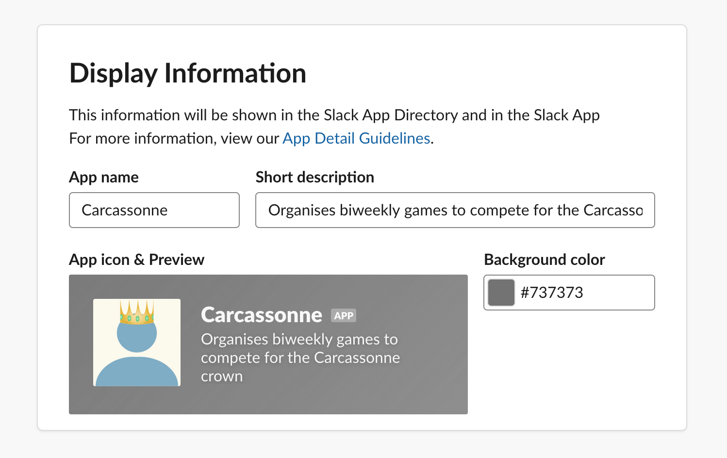
Task: Click the golden crown on the app icon
Action: coord(137,312)
